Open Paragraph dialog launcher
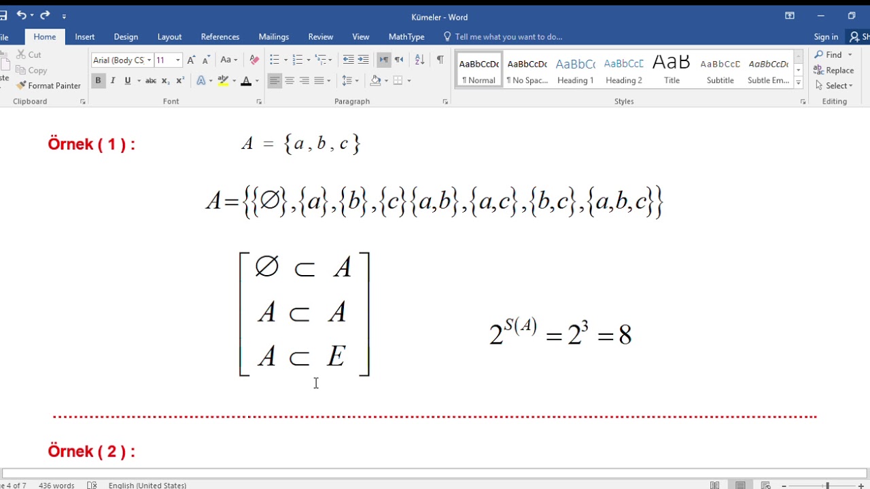Screen dimensions: 870x489 pos(445,102)
